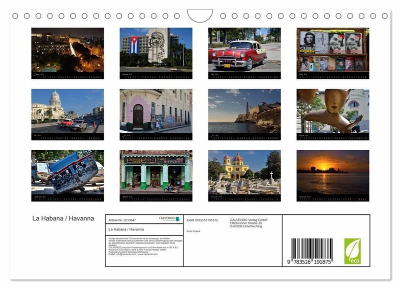Select the red vintage car photo
400x289 pixels.
[244, 54]
